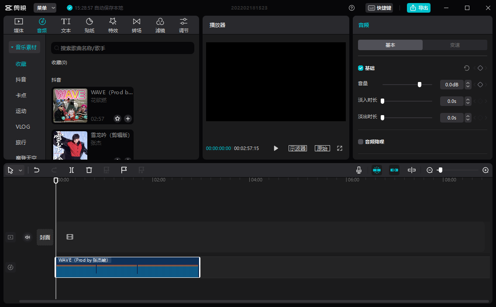The image size is (496, 307).
Task: Expand the pointer tool dropdown arrow
Action: click(x=20, y=170)
